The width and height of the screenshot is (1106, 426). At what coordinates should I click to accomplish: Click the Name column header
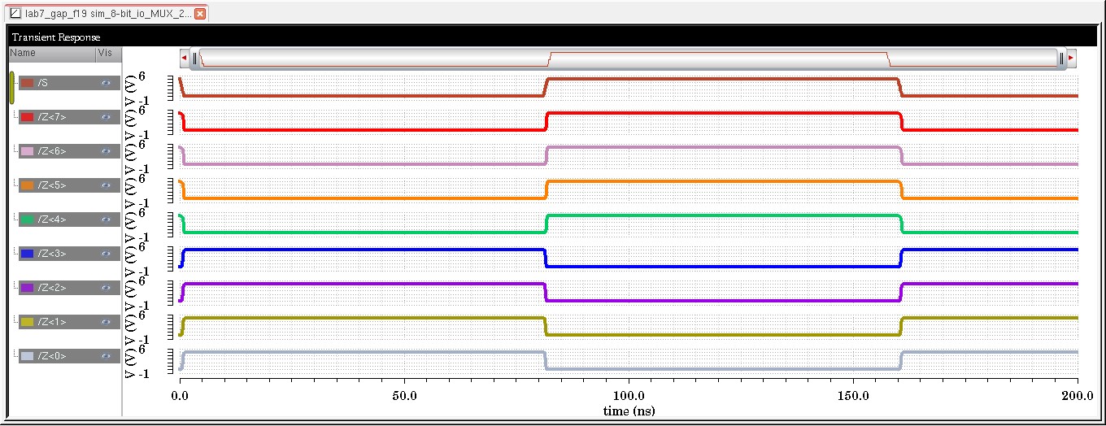coord(51,53)
